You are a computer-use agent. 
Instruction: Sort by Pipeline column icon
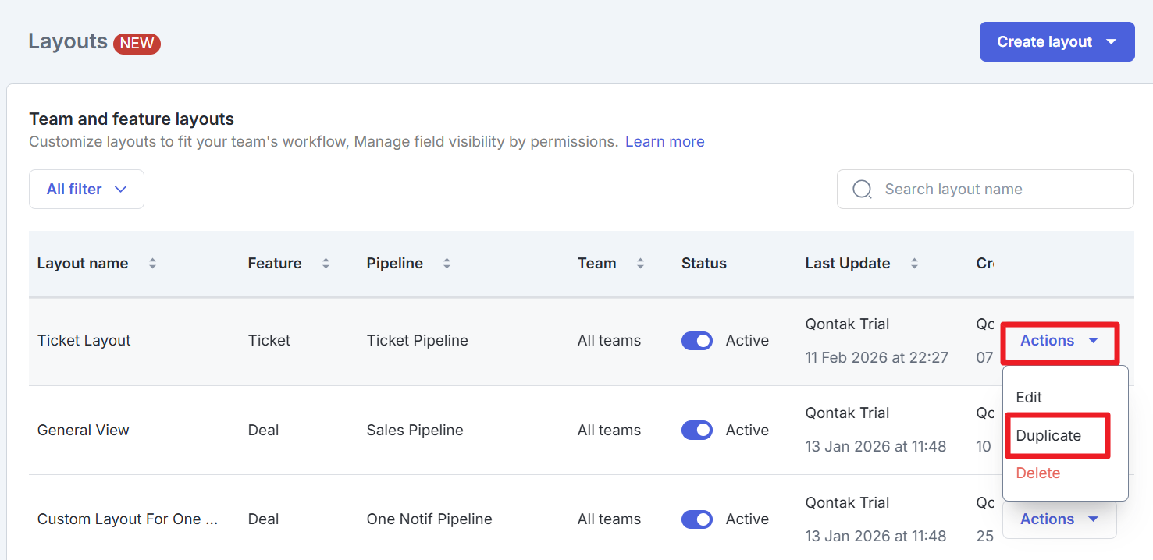447,264
